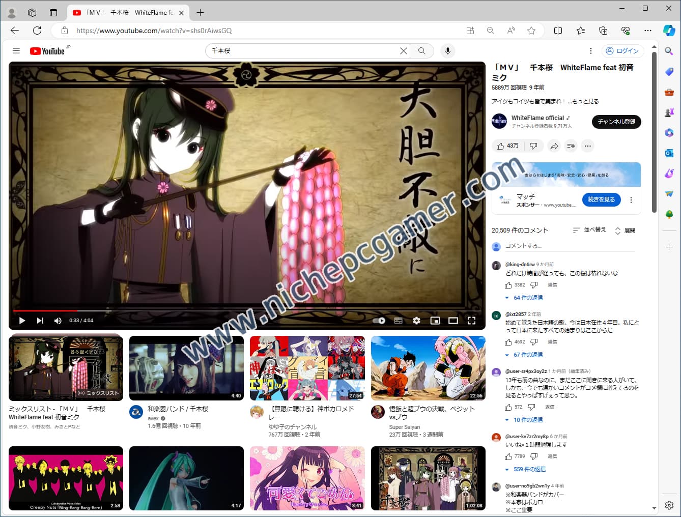The height and width of the screenshot is (517, 681).
Task: Open sponsor ad three-dot options
Action: click(x=631, y=200)
